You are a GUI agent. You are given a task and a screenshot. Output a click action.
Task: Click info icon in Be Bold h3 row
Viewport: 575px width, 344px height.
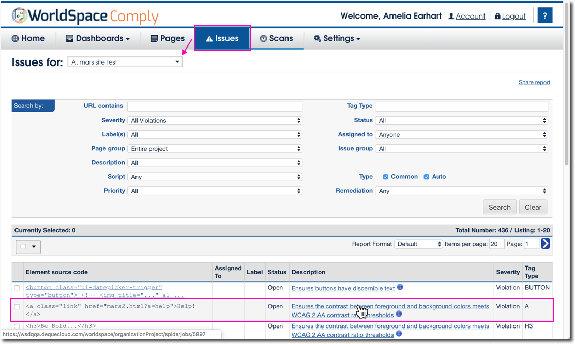(399, 334)
